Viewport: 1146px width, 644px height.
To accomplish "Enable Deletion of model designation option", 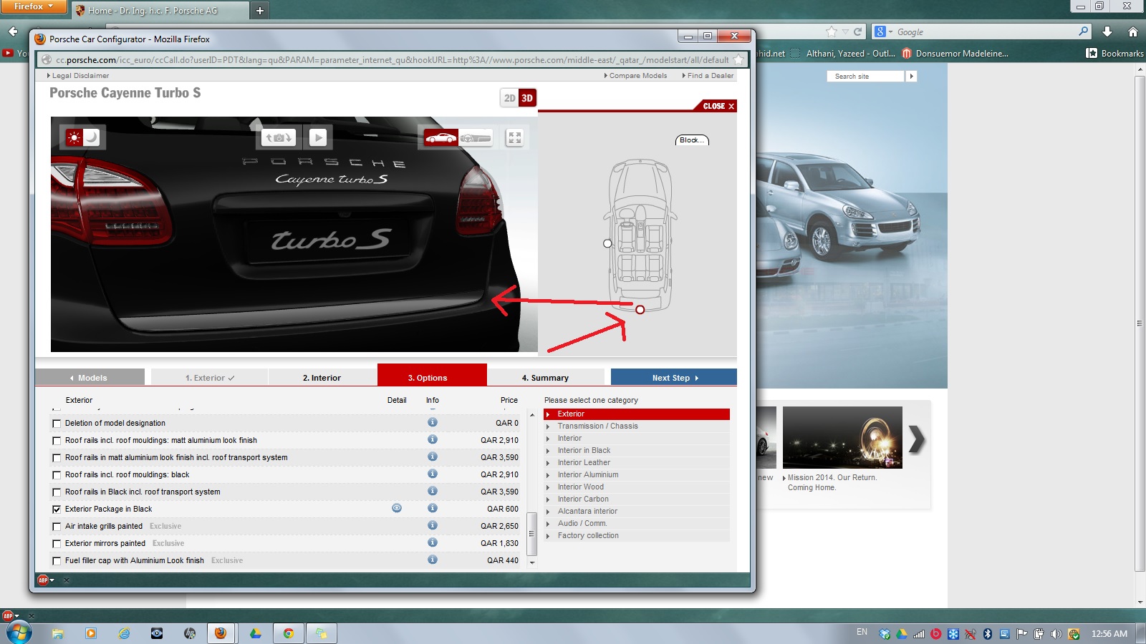I will click(x=57, y=424).
